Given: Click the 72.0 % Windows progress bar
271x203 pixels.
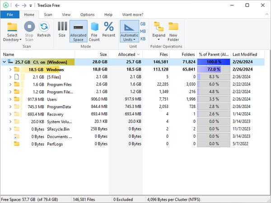Looking at the screenshot, I should coord(214,69).
